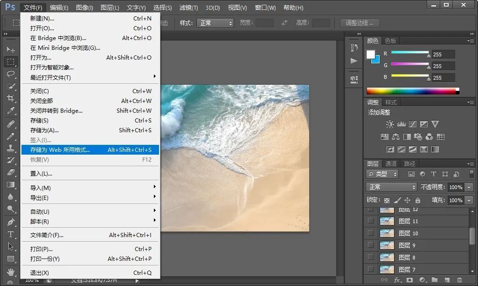This screenshot has height=286, width=478.
Task: Open the 滤镜(T) menu
Action: [x=188, y=7]
